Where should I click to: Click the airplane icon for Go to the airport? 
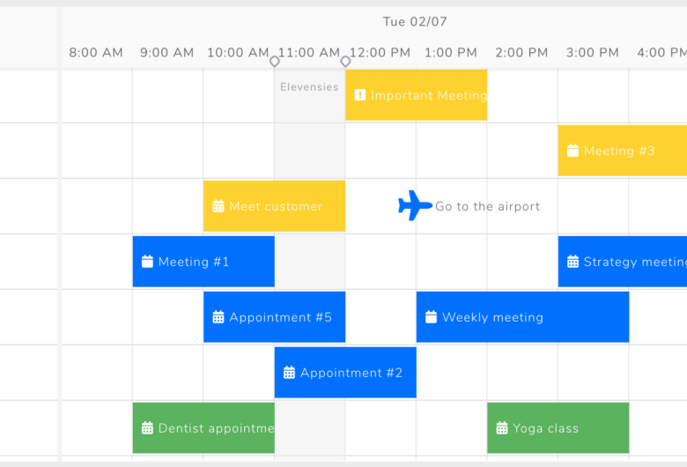click(x=415, y=205)
